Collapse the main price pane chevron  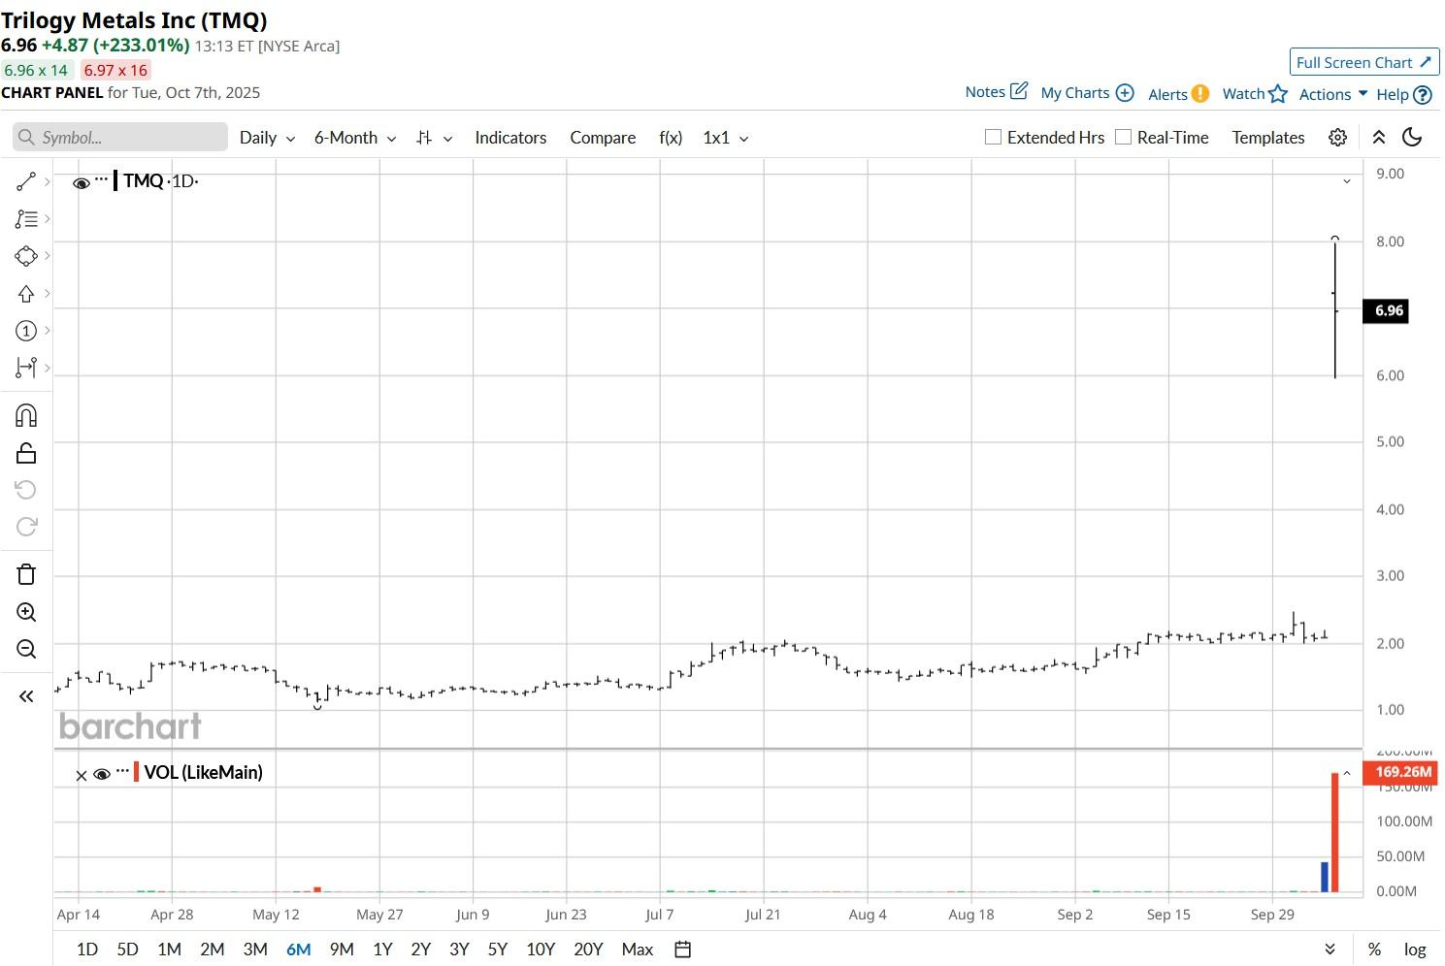tap(1347, 181)
